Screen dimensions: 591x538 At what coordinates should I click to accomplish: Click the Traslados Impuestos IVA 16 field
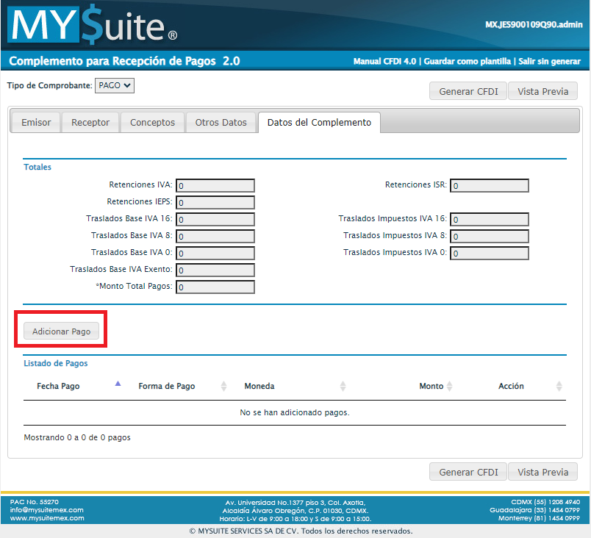489,220
